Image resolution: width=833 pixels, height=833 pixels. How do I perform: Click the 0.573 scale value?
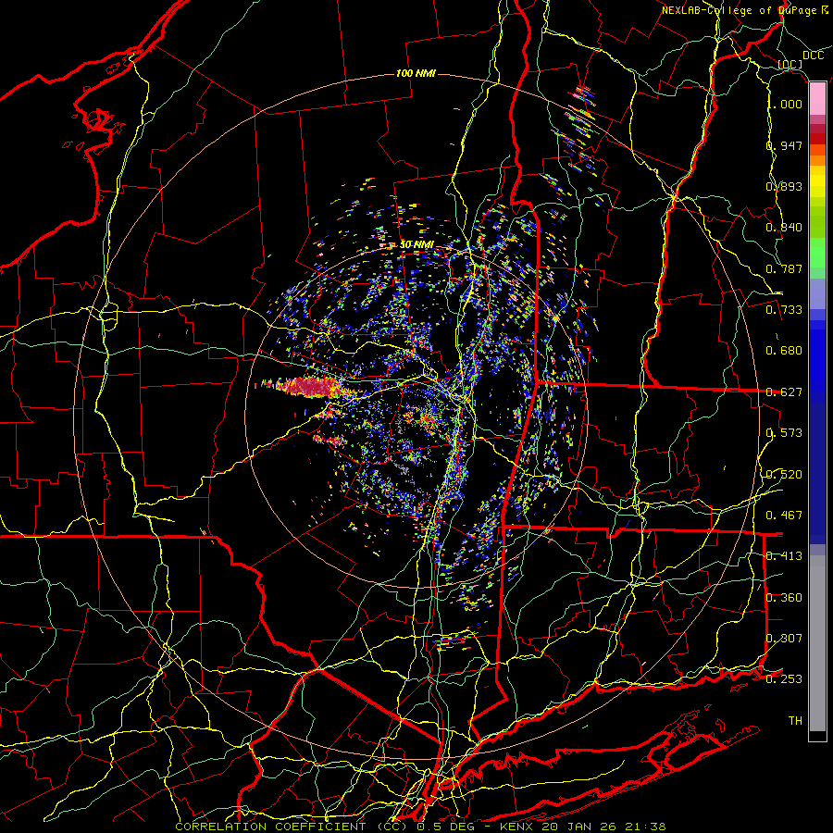(784, 433)
